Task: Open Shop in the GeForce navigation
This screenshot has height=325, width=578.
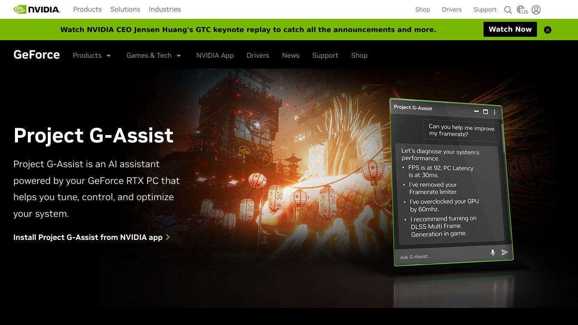Action: pyautogui.click(x=359, y=56)
